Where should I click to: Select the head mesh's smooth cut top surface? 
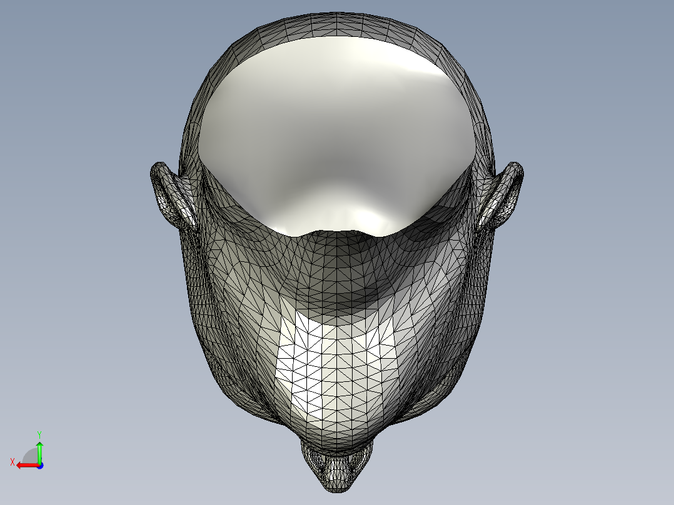click(338, 137)
